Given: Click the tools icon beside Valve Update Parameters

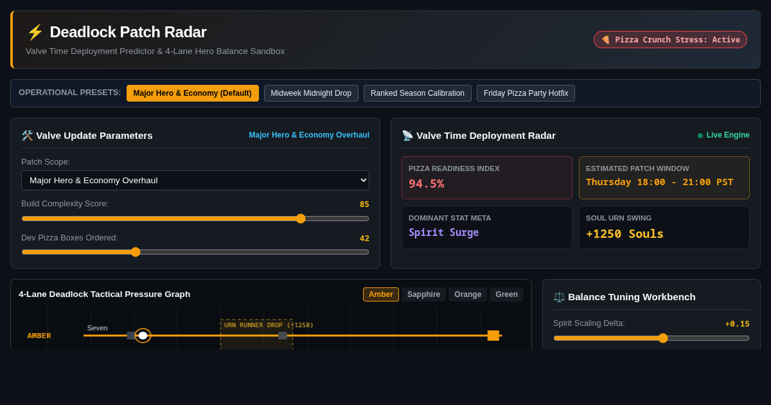Looking at the screenshot, I should [x=27, y=135].
